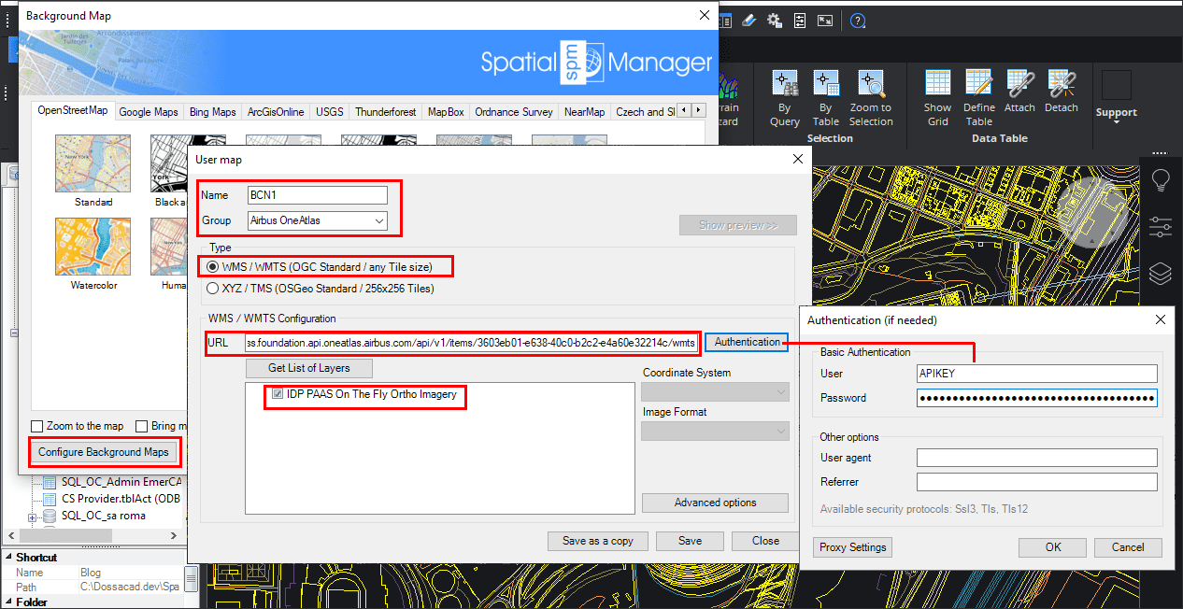This screenshot has width=1183, height=609.
Task: Select SQL_OC_Admin EmerCA tree item
Action: 121,482
